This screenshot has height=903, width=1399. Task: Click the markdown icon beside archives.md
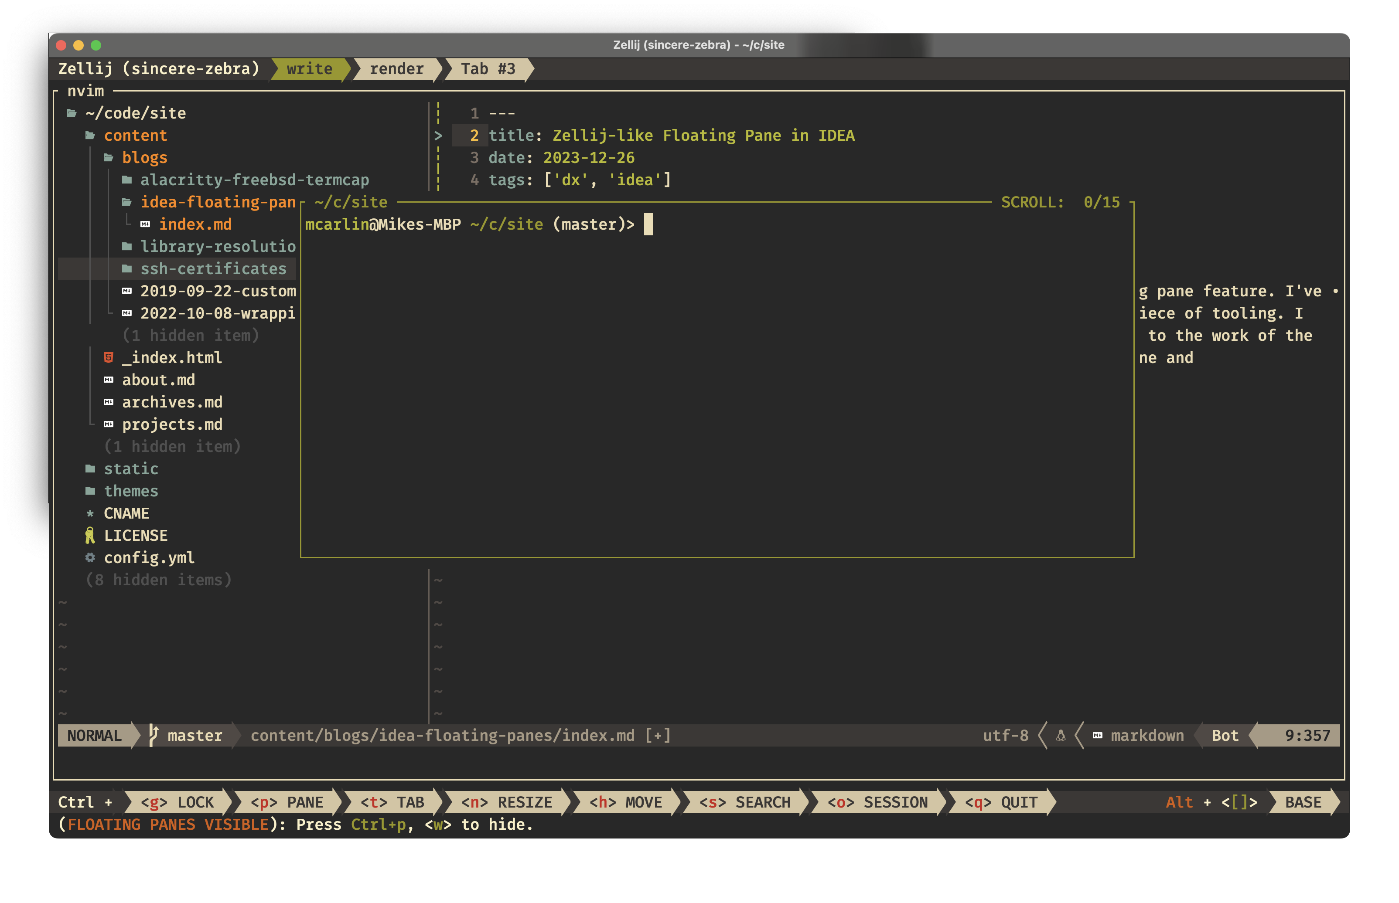coord(109,402)
